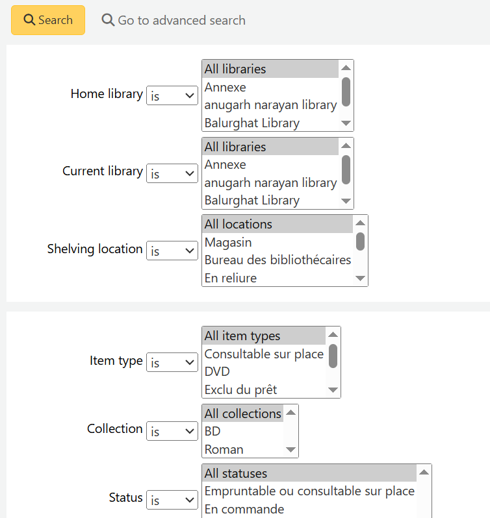Select Annexe in Home library list

(226, 87)
